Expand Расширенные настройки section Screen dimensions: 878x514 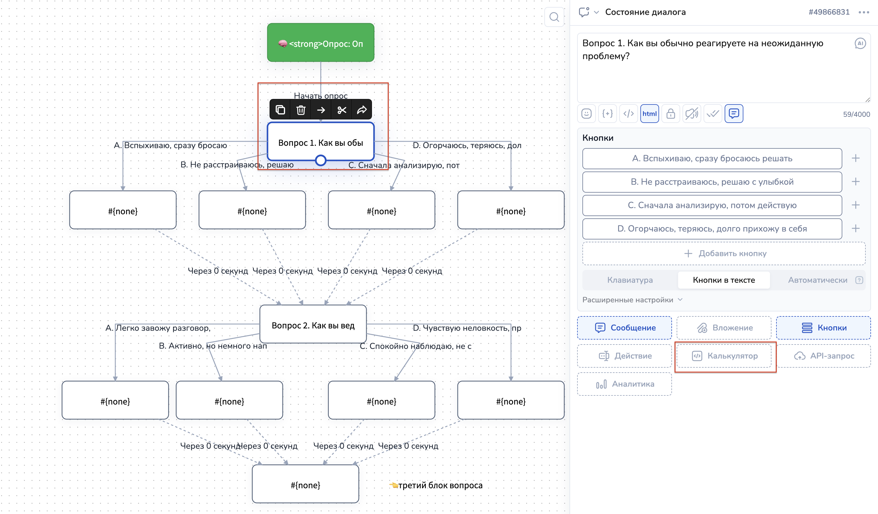(632, 300)
